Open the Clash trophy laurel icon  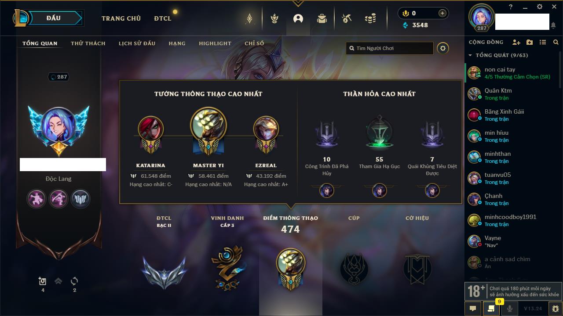[x=274, y=18]
